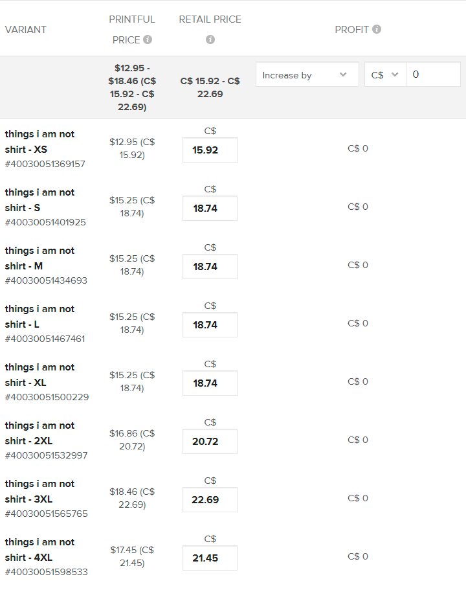466x590 pixels.
Task: Edit the L size retail price field
Action: click(210, 325)
